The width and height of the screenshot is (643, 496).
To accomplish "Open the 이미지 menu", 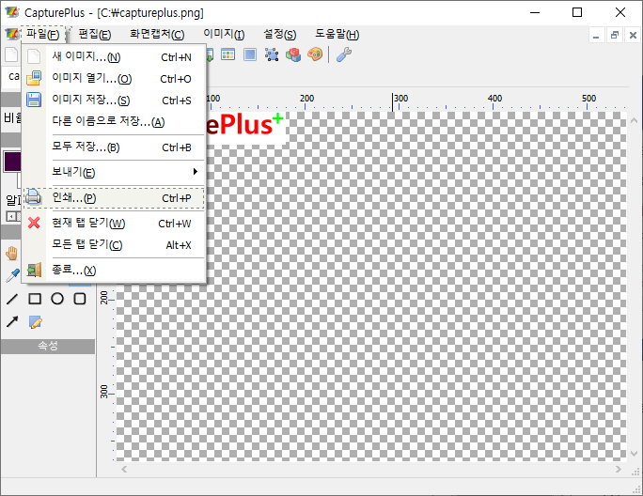I will (224, 35).
